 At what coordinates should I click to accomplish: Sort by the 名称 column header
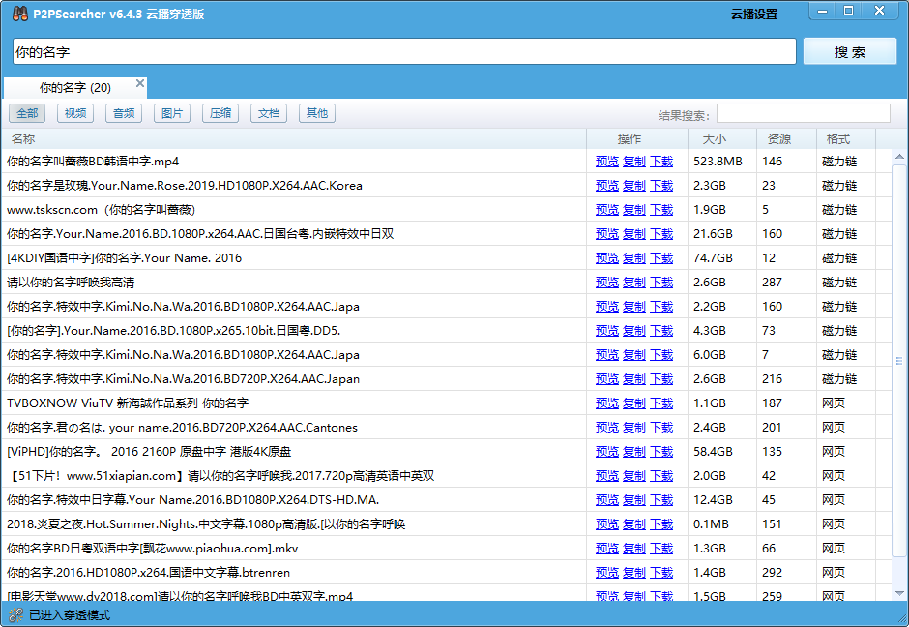(x=293, y=139)
